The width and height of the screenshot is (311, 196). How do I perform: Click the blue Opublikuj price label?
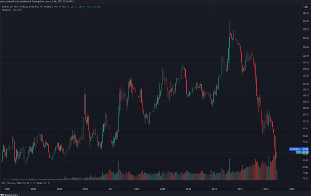click(x=295, y=149)
